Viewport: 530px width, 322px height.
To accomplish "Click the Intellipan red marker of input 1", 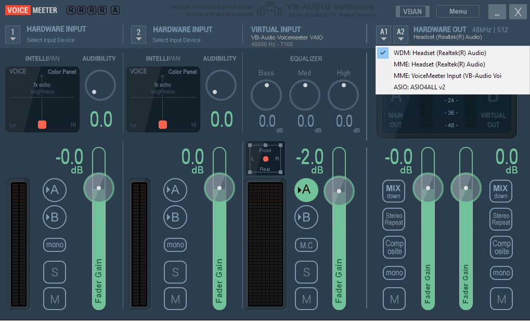I will 42,125.
